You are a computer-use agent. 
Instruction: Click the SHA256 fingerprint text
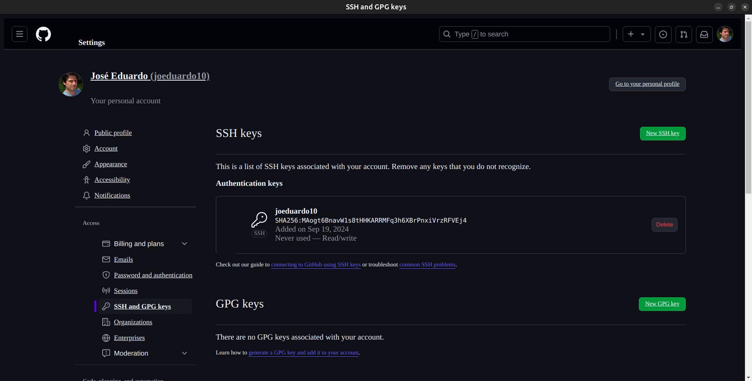point(371,220)
